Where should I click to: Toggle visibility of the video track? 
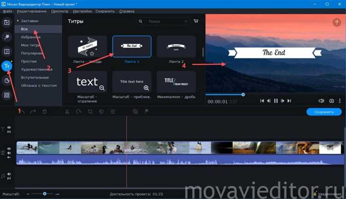coord(9,148)
